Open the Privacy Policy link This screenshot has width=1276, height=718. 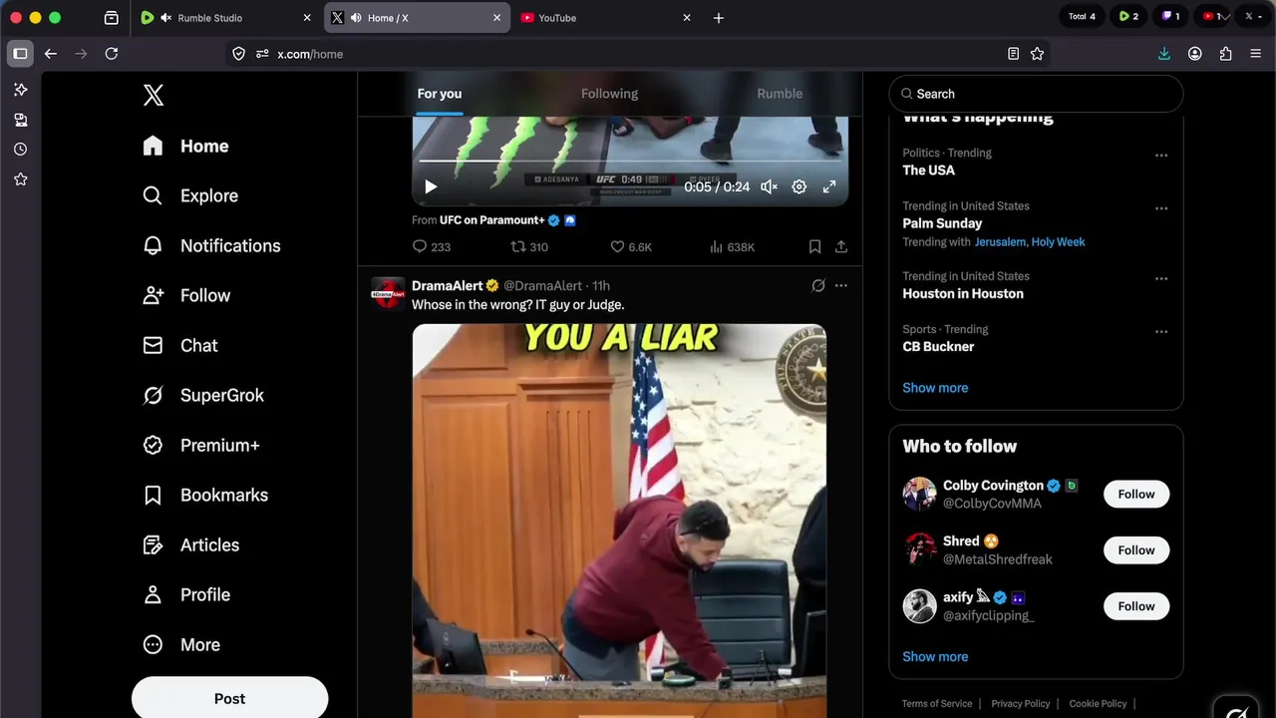coord(1021,704)
